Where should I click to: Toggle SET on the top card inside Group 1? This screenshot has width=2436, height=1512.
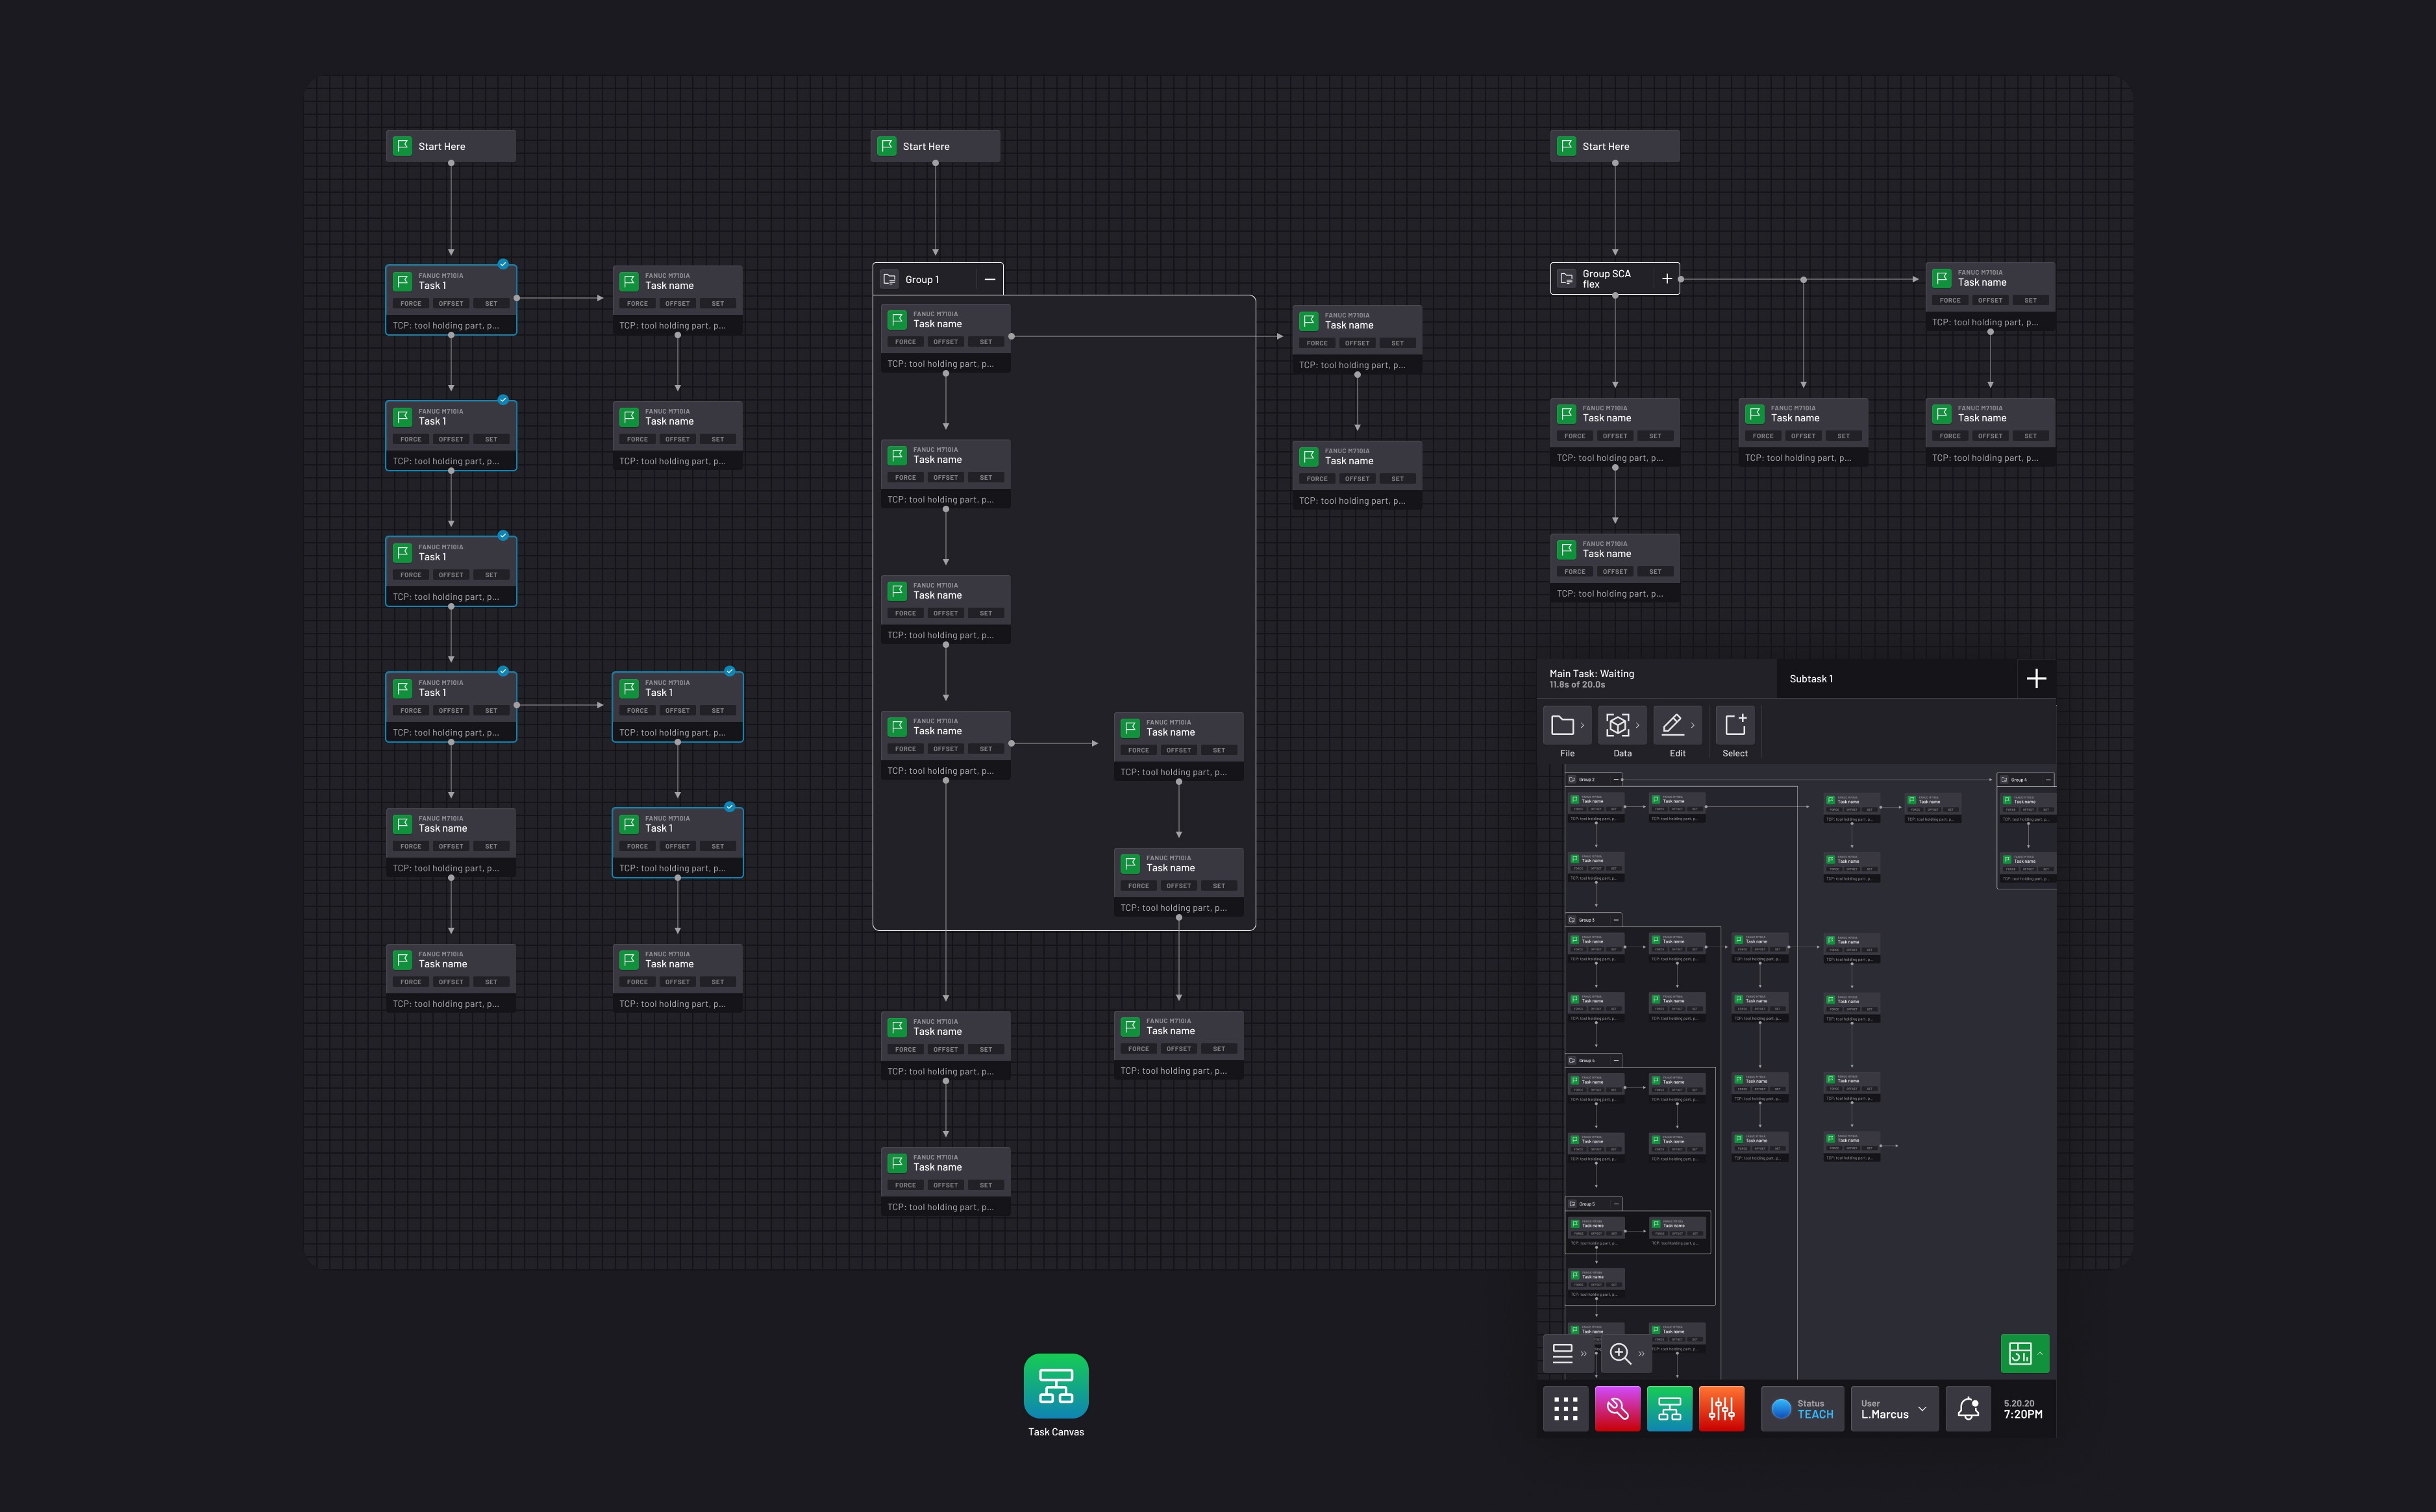(x=986, y=342)
